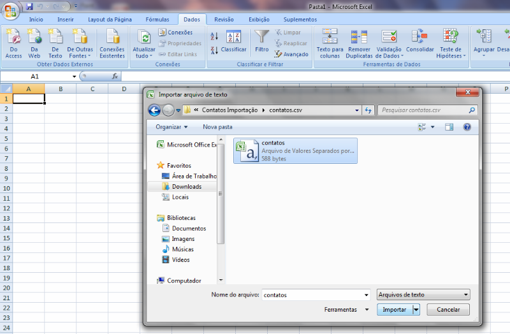
Task: Open Teste de Hipóteses menu
Action: (x=451, y=43)
